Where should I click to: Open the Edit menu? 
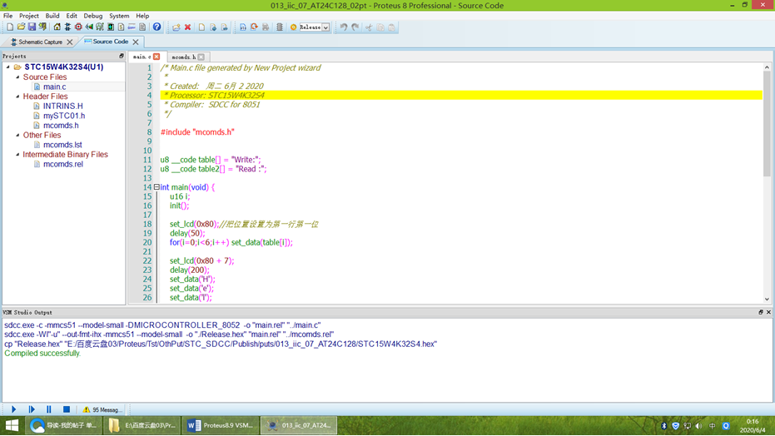[x=72, y=16]
